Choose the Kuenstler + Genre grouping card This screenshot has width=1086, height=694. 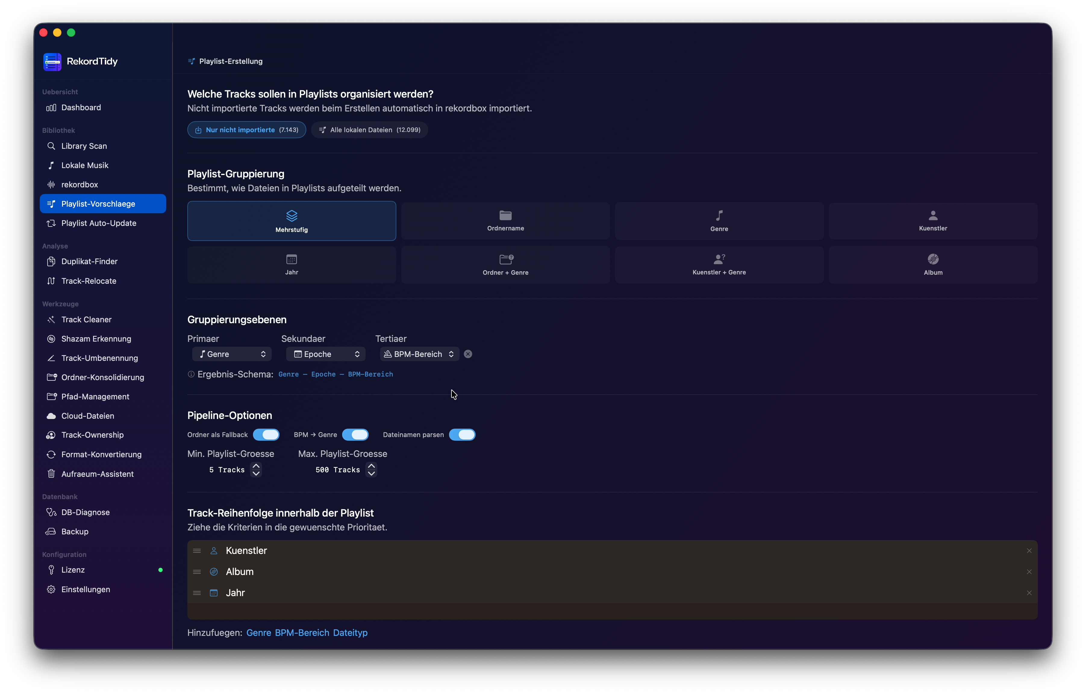(x=719, y=265)
